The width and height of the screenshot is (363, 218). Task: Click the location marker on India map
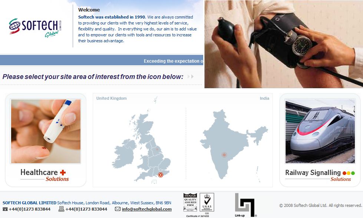coord(224,155)
